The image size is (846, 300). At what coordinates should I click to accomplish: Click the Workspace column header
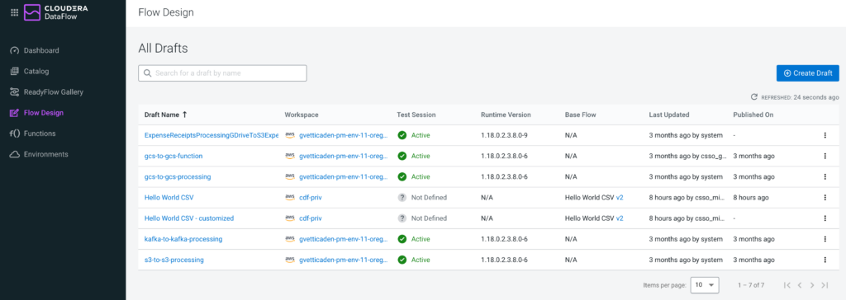coord(301,115)
